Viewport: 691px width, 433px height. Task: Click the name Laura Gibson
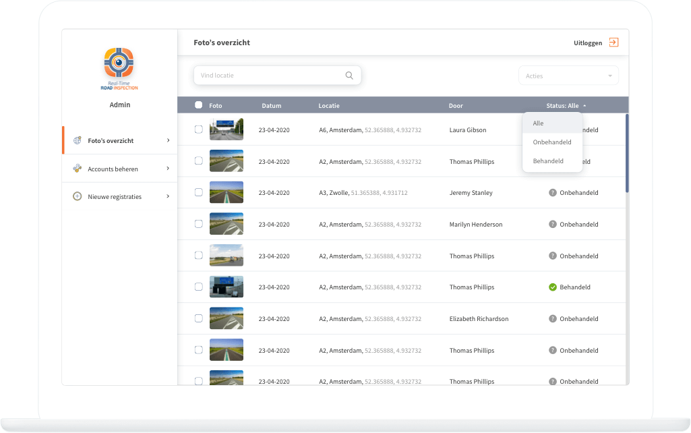click(468, 130)
